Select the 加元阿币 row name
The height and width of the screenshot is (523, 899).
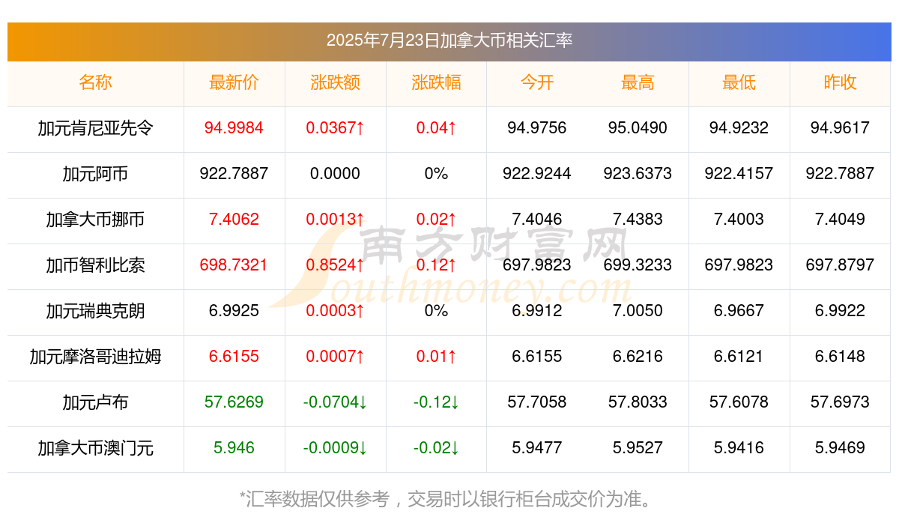pyautogui.click(x=95, y=174)
